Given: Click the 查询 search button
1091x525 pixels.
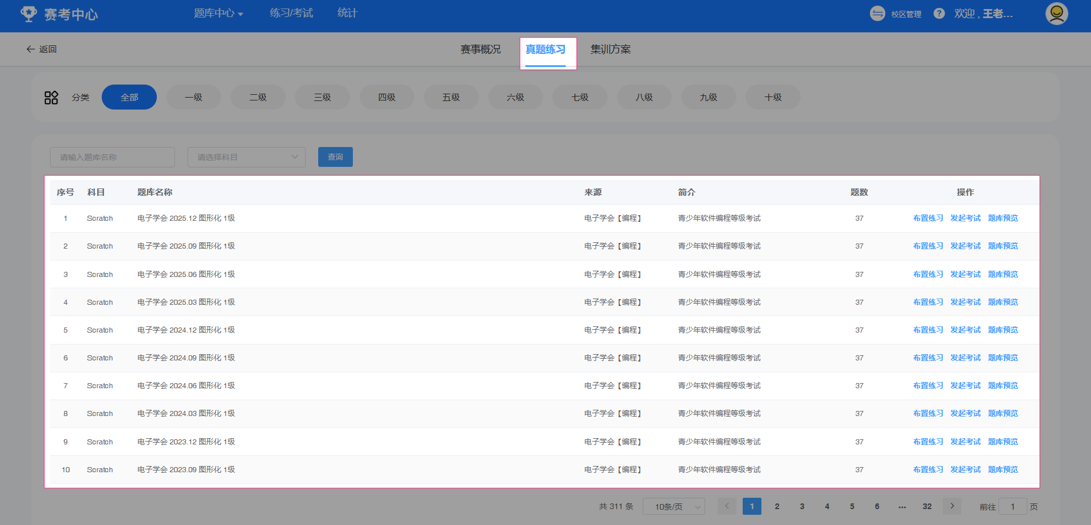Looking at the screenshot, I should pyautogui.click(x=335, y=157).
